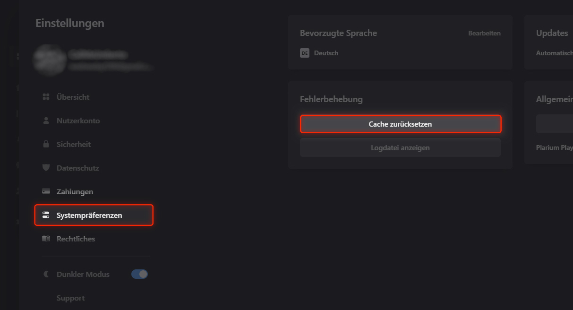The height and width of the screenshot is (310, 573).
Task: Click the Dunkler Modus moon icon
Action: pos(46,274)
